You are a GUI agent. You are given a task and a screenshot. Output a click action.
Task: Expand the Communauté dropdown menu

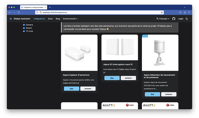click(70, 19)
